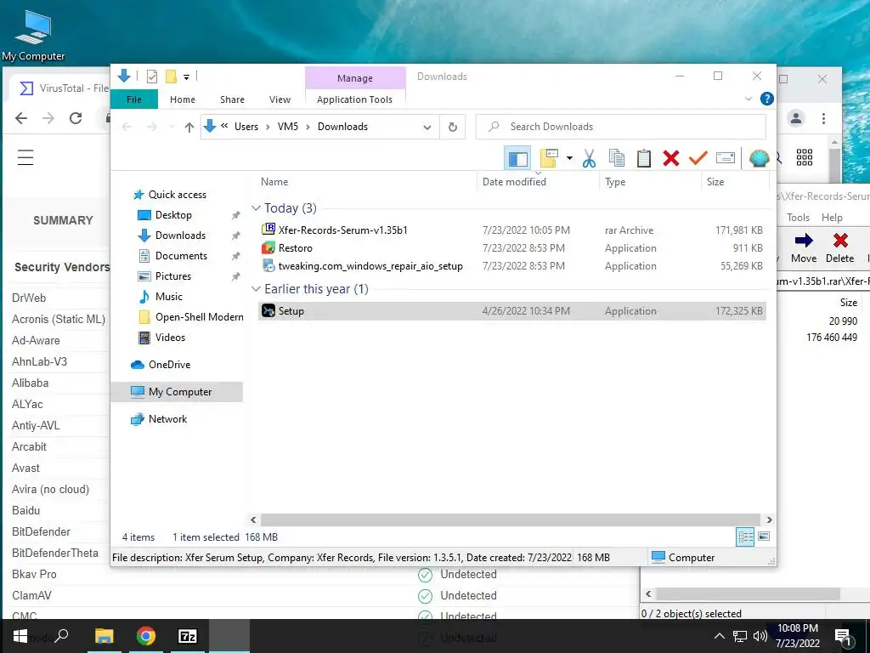Click the Up one level arrow
The height and width of the screenshot is (653, 870).
point(189,128)
